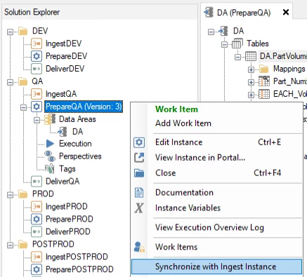307x277 pixels.
Task: Collapse the DA.PartVolume table node
Action: 237,57
